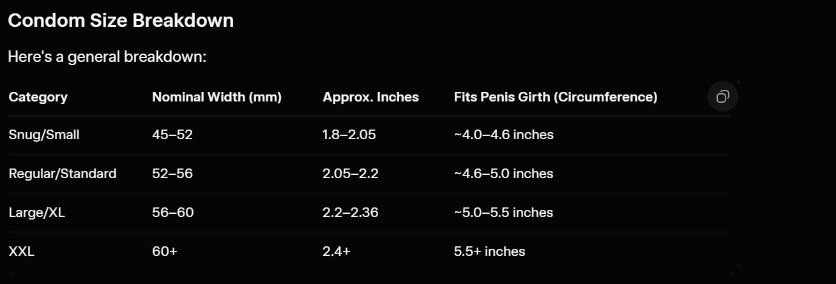Click the "Here's a general breakdown" text
The height and width of the screenshot is (284, 836).
coord(107,57)
